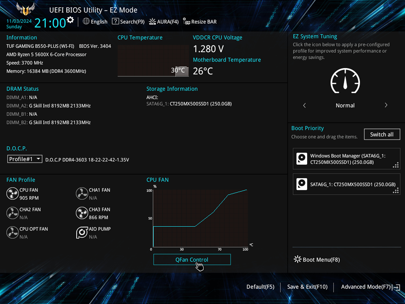The height and width of the screenshot is (304, 405).
Task: Go to previous EZ System Tuning profile
Action: (305, 105)
